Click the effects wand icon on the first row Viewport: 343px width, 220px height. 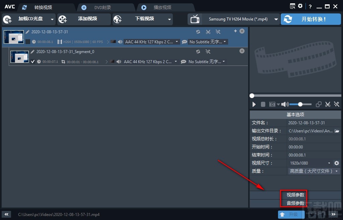[x=218, y=32]
